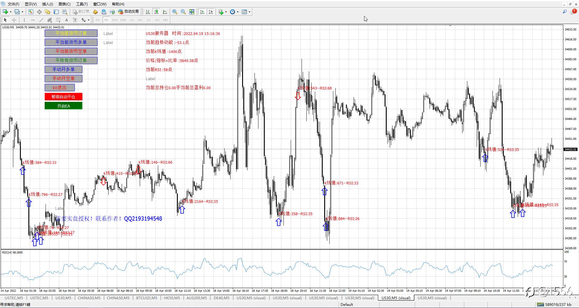Expand the Templates dropdown arrow
Viewport: 579px width, 308px height.
click(x=249, y=12)
